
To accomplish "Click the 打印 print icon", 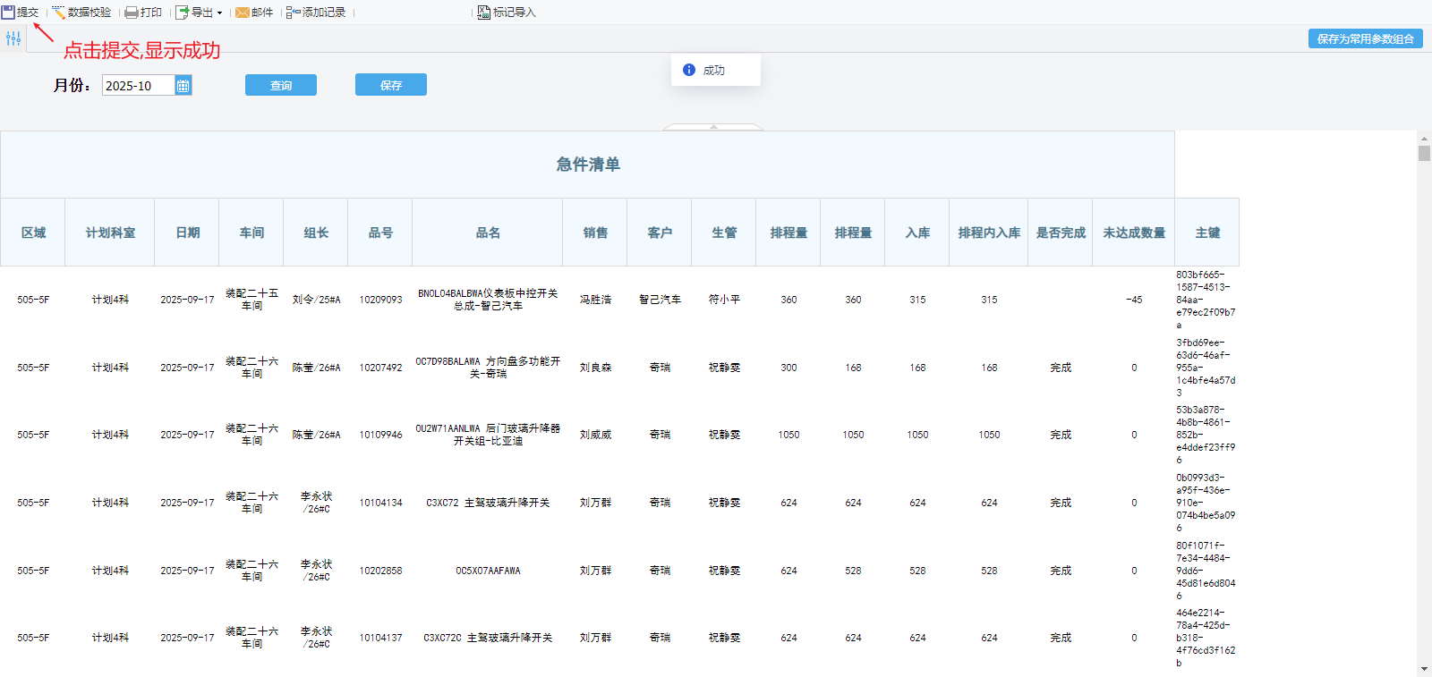I will (x=132, y=13).
